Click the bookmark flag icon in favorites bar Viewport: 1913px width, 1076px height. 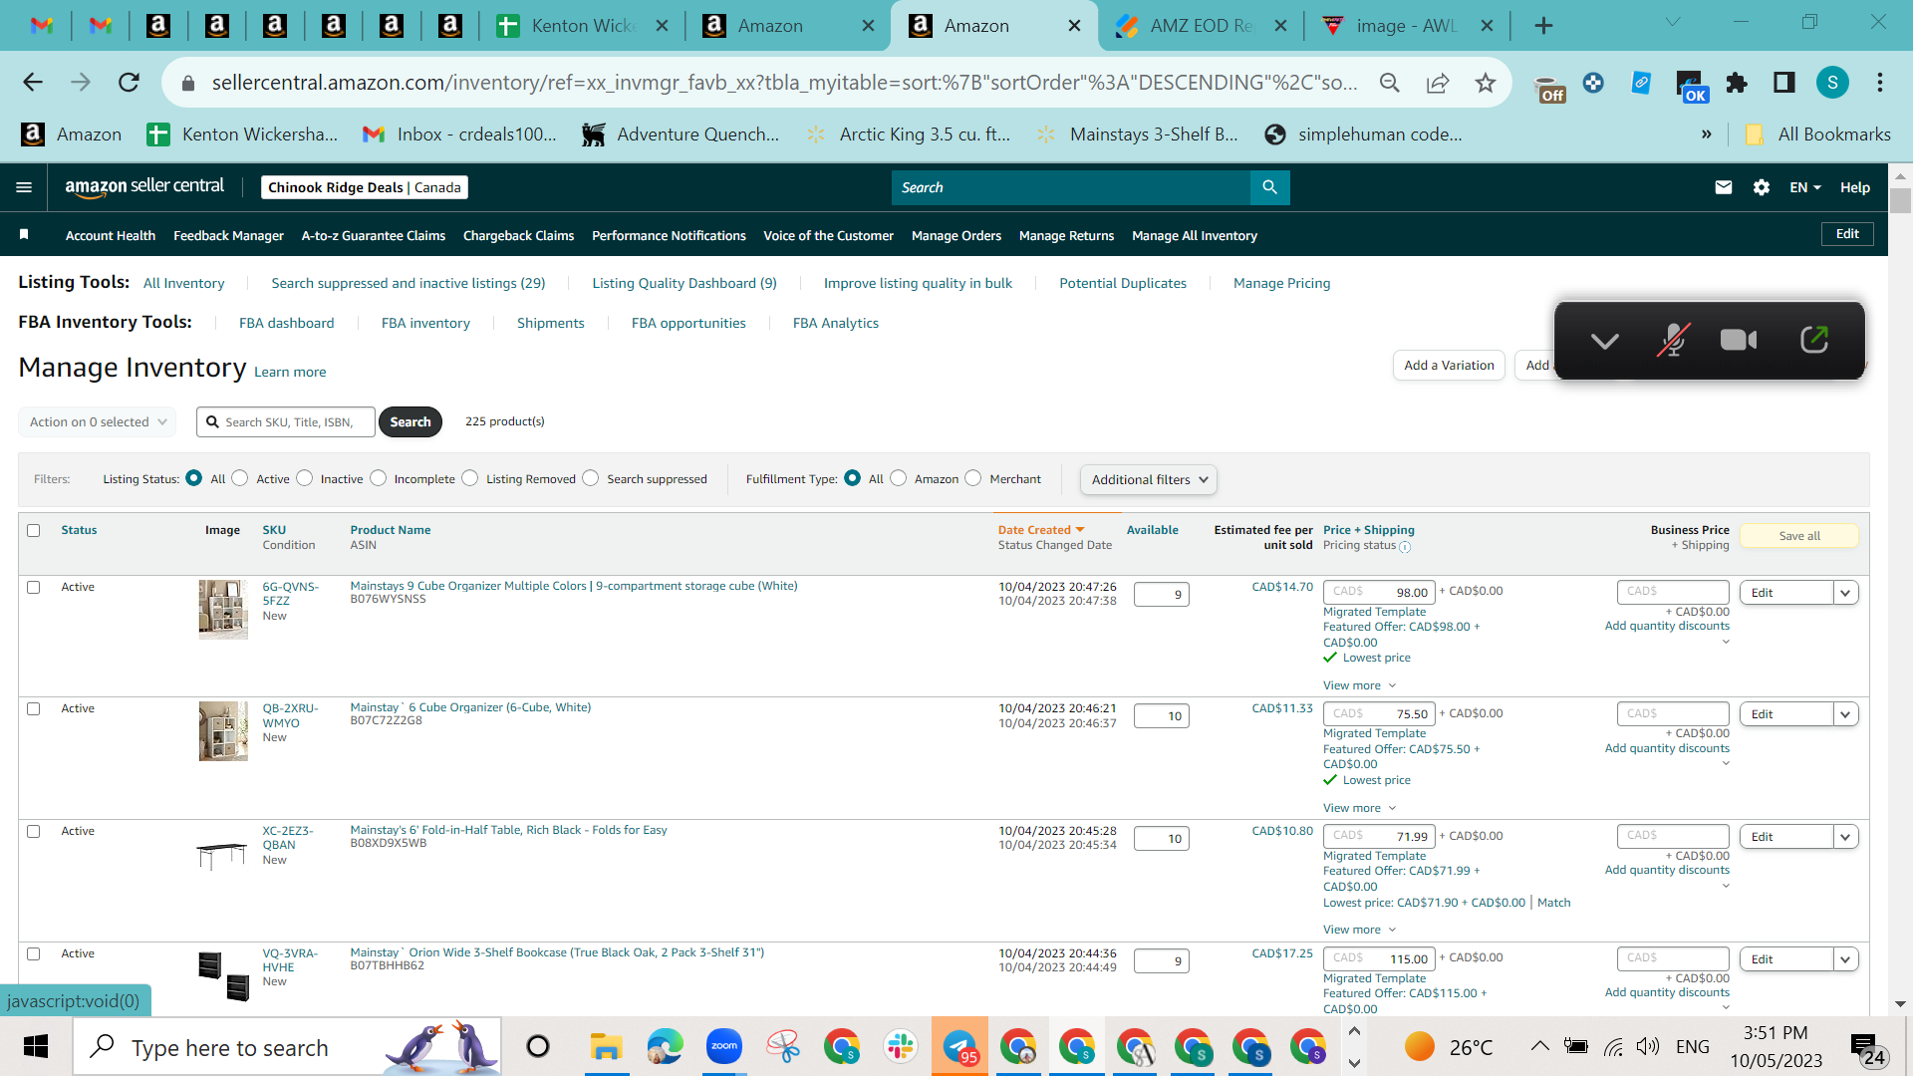24,235
